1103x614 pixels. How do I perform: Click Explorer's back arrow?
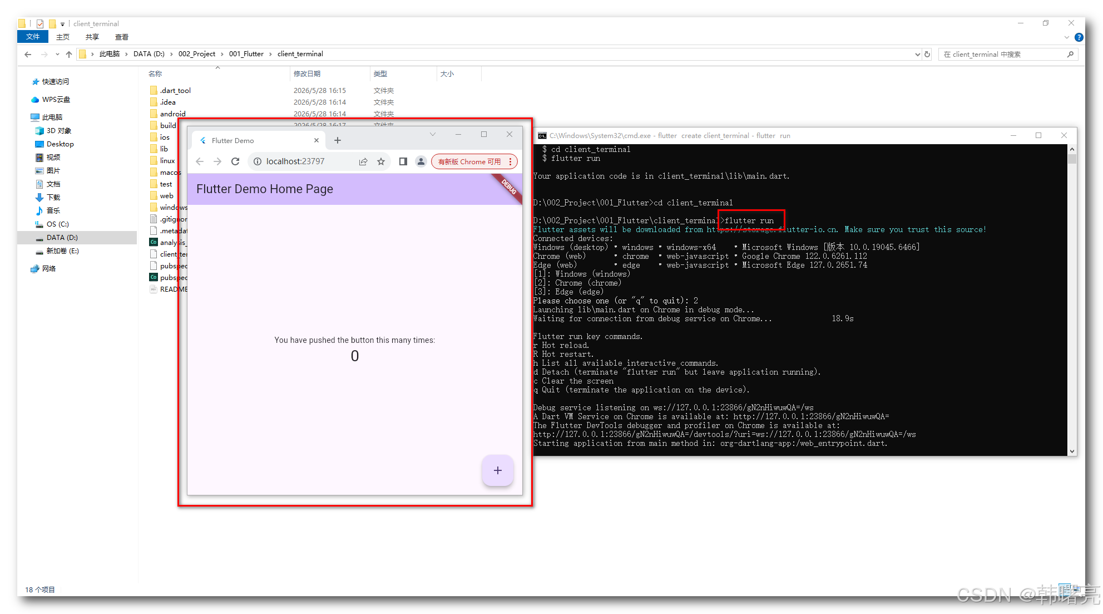28,54
